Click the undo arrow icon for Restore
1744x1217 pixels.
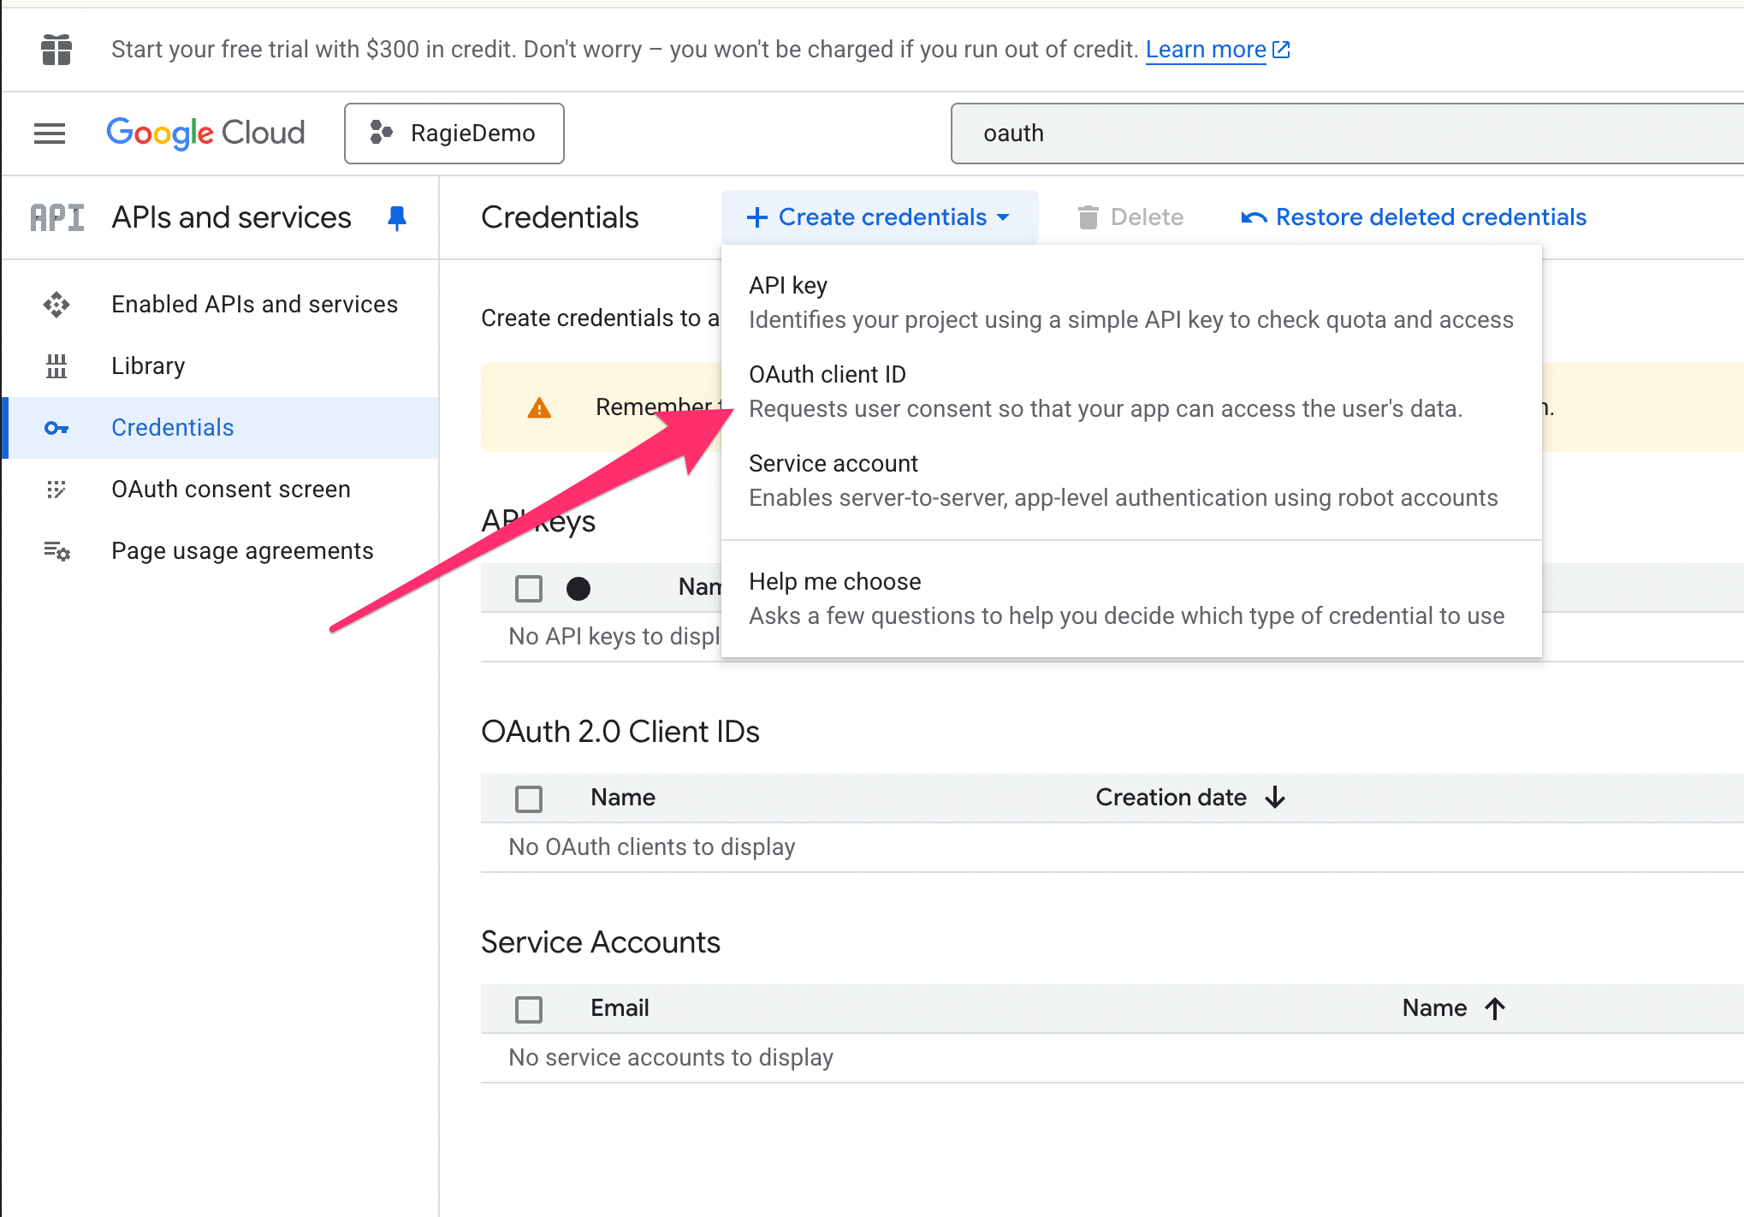click(1254, 217)
